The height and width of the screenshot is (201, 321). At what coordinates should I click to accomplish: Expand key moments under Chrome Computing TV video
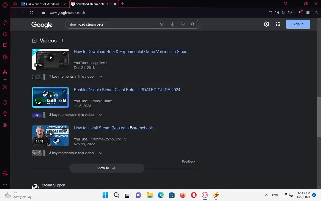click(101, 153)
